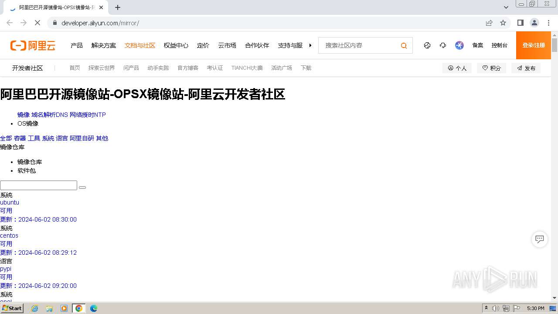Click the page vertical scrollbar thumb
Viewport: 558px width, 314px height.
click(555, 45)
